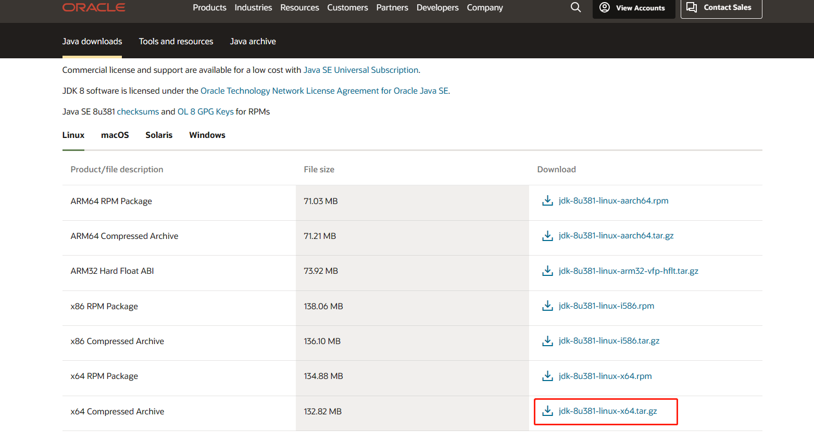
Task: Click the x64 Compressed Archive description
Action: (117, 412)
